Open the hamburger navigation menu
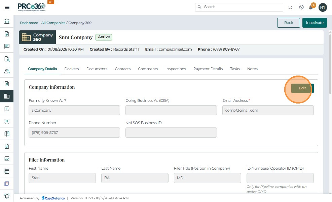The height and width of the screenshot is (202, 332). 7,7
